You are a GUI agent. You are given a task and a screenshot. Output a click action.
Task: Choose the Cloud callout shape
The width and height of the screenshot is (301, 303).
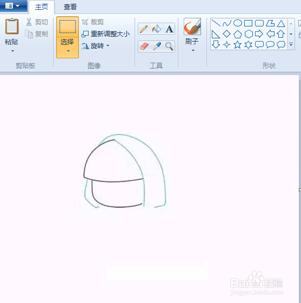tap(281, 45)
